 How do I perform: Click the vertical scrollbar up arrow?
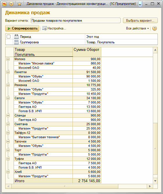click(155, 50)
